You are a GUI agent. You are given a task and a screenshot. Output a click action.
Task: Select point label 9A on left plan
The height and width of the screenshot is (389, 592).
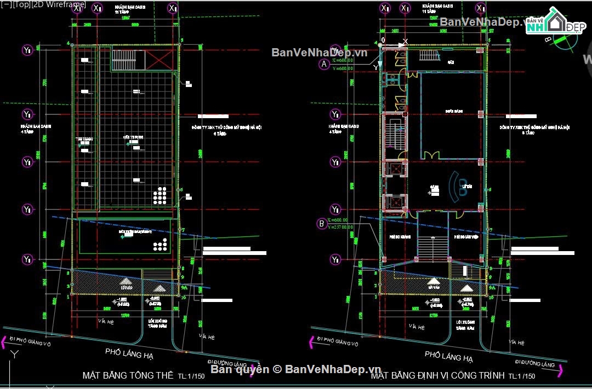pos(184,287)
